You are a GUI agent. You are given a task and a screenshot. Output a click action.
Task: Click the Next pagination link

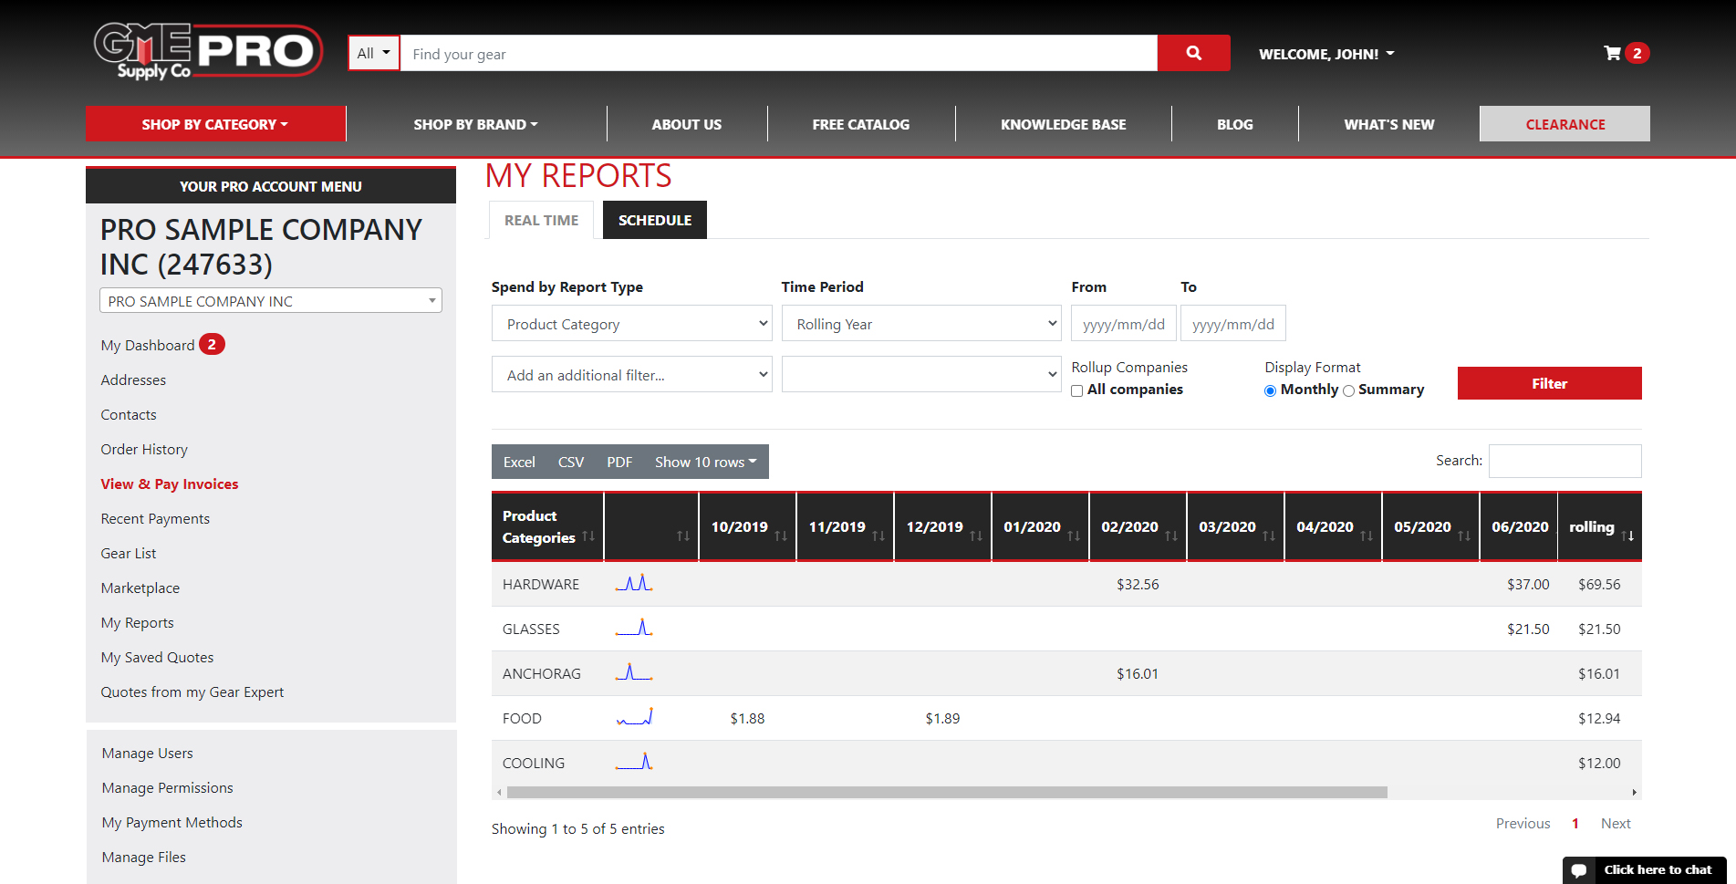click(x=1616, y=823)
